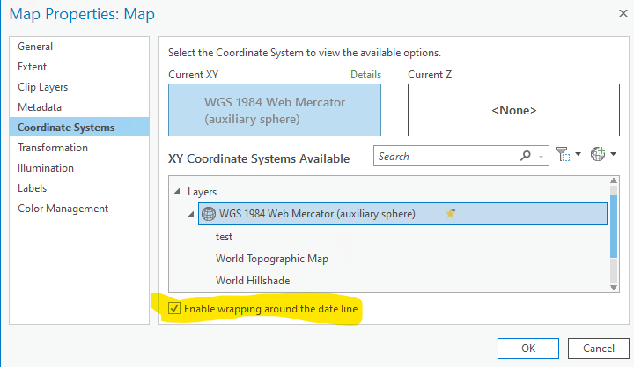Click the coordinate system Search field
634x367 pixels.
[x=445, y=157]
